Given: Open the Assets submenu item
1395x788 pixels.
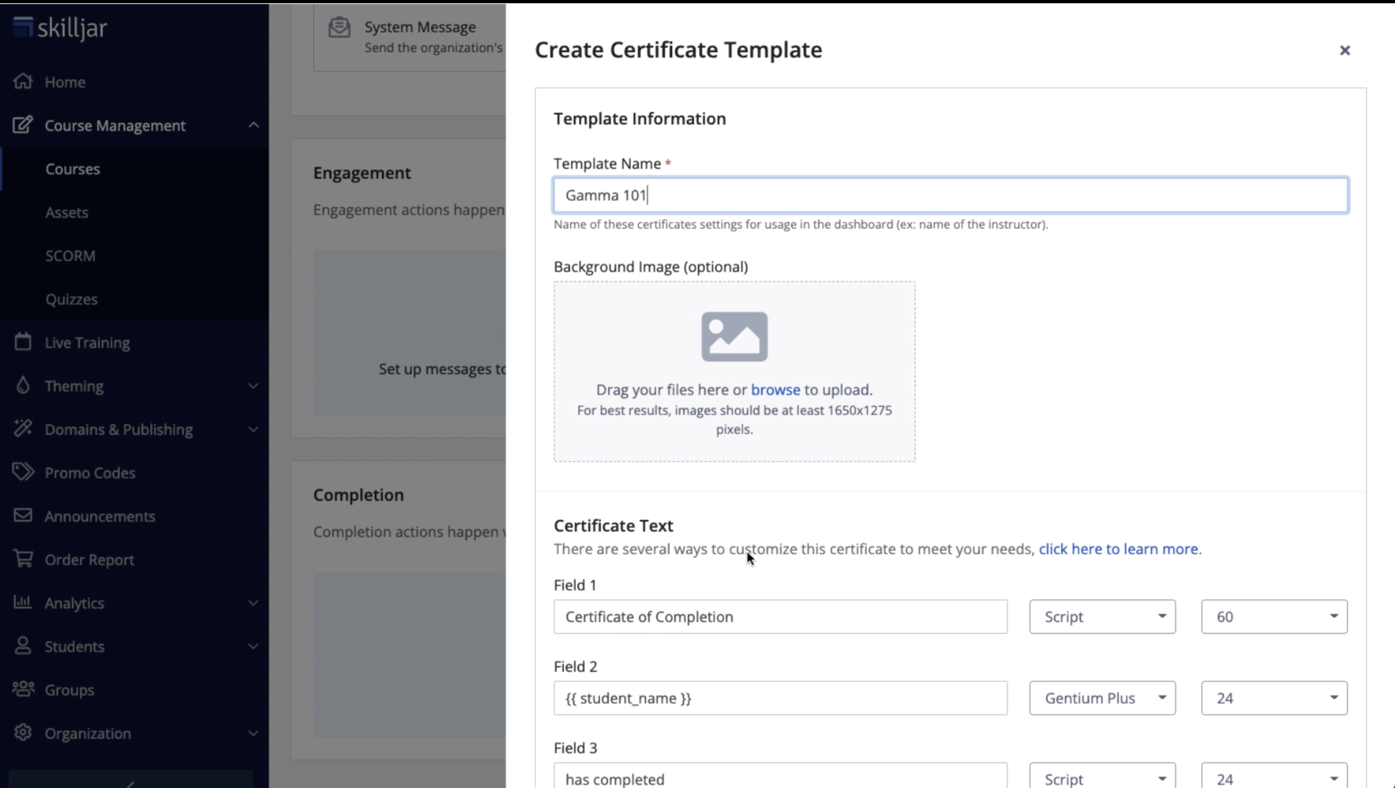Looking at the screenshot, I should coord(67,212).
